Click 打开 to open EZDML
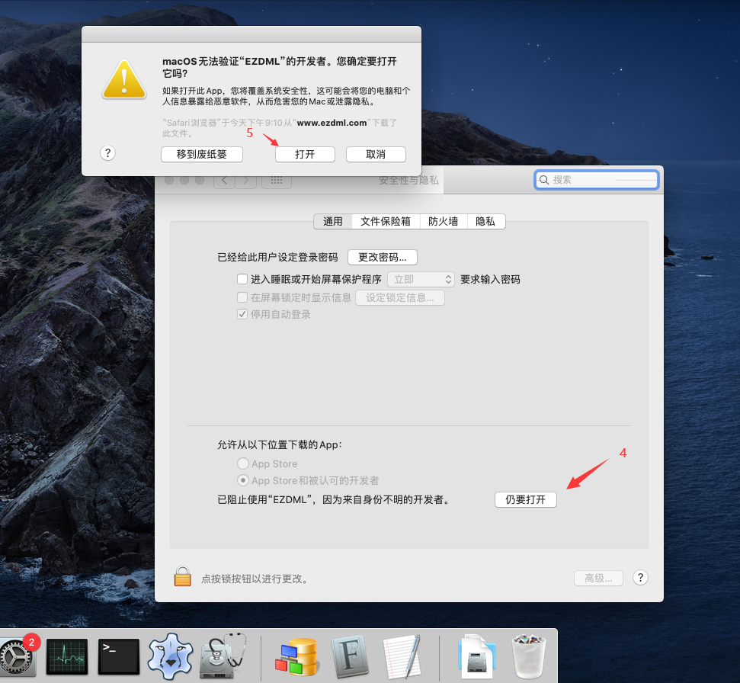 (x=305, y=154)
